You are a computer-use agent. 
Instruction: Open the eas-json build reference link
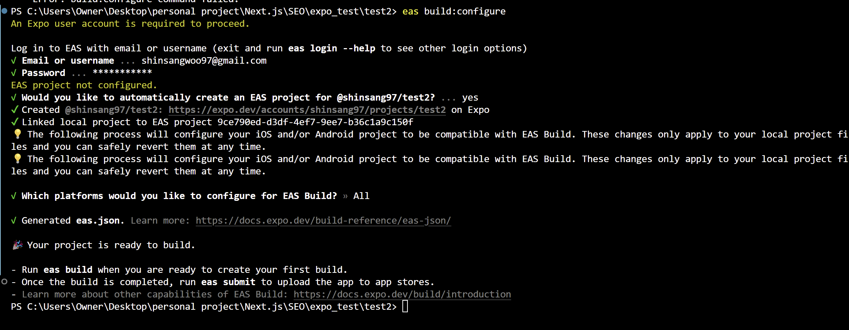click(x=323, y=221)
